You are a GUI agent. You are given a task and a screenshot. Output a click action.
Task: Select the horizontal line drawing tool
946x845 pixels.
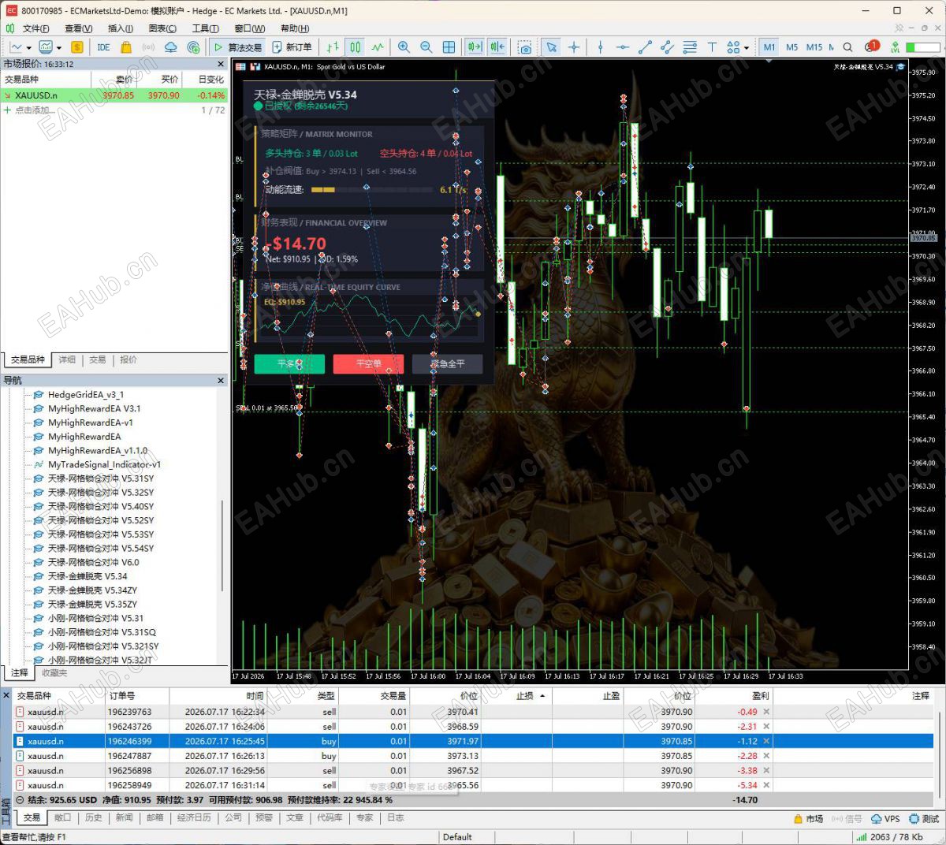(x=622, y=47)
